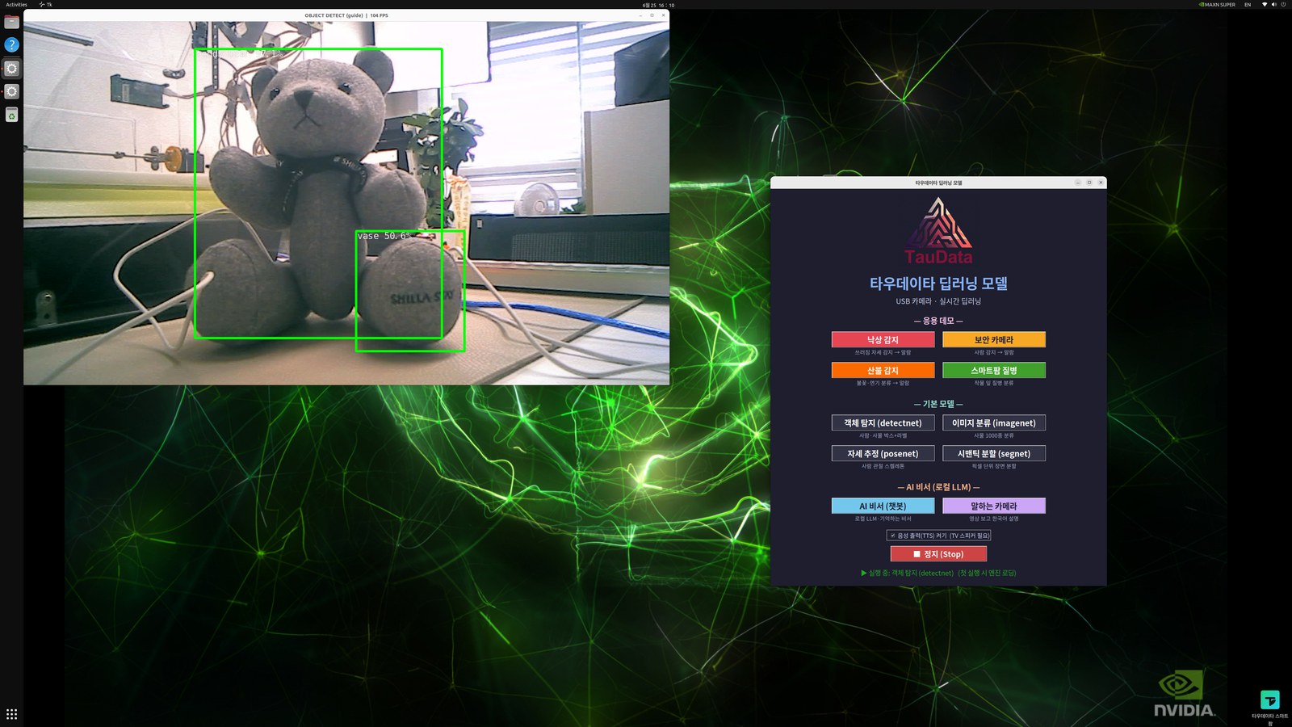Run 객체 탐지 (detectnet) model
The width and height of the screenshot is (1292, 727).
point(883,422)
